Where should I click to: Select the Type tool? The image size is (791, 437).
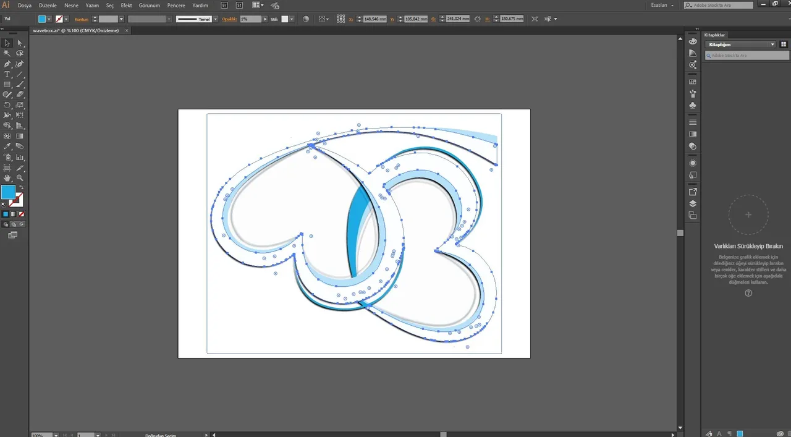pyautogui.click(x=7, y=74)
